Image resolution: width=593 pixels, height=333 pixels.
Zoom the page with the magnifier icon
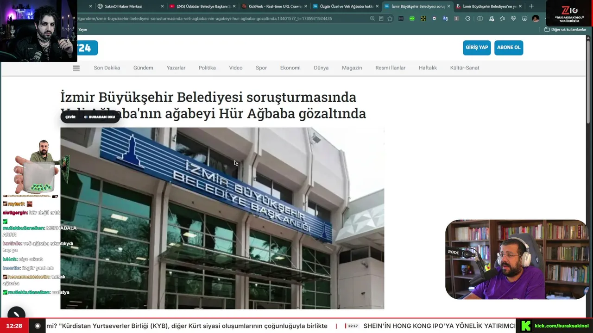(372, 18)
